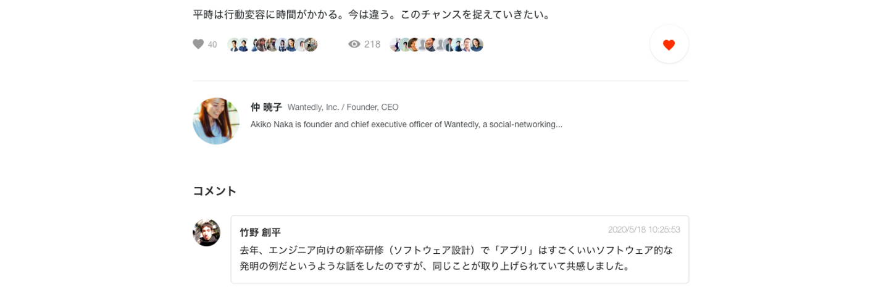The height and width of the screenshot is (289, 889).
Task: Click the comment timestamp 2020/5/18 10:25:53
Action: (644, 230)
